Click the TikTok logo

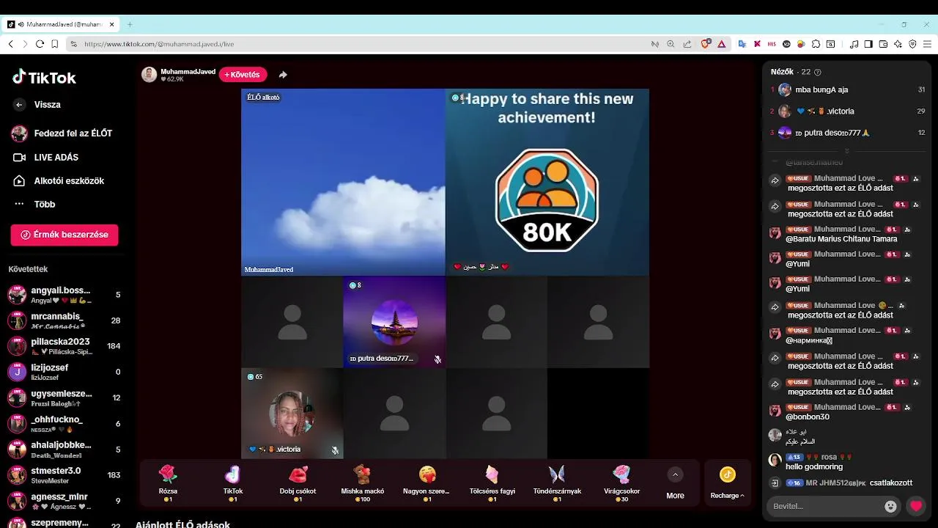(x=44, y=78)
